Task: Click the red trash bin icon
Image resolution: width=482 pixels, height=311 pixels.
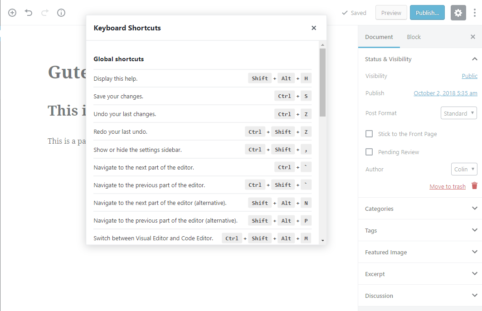Action: [474, 186]
